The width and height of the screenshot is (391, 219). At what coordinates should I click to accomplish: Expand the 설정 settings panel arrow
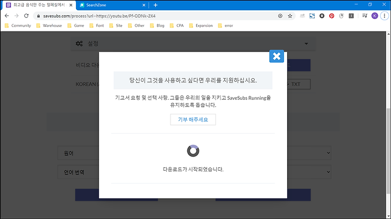pos(306,44)
